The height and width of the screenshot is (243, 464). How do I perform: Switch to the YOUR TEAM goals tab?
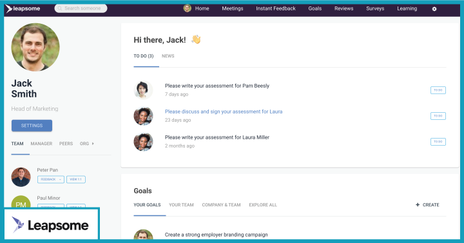(x=181, y=205)
